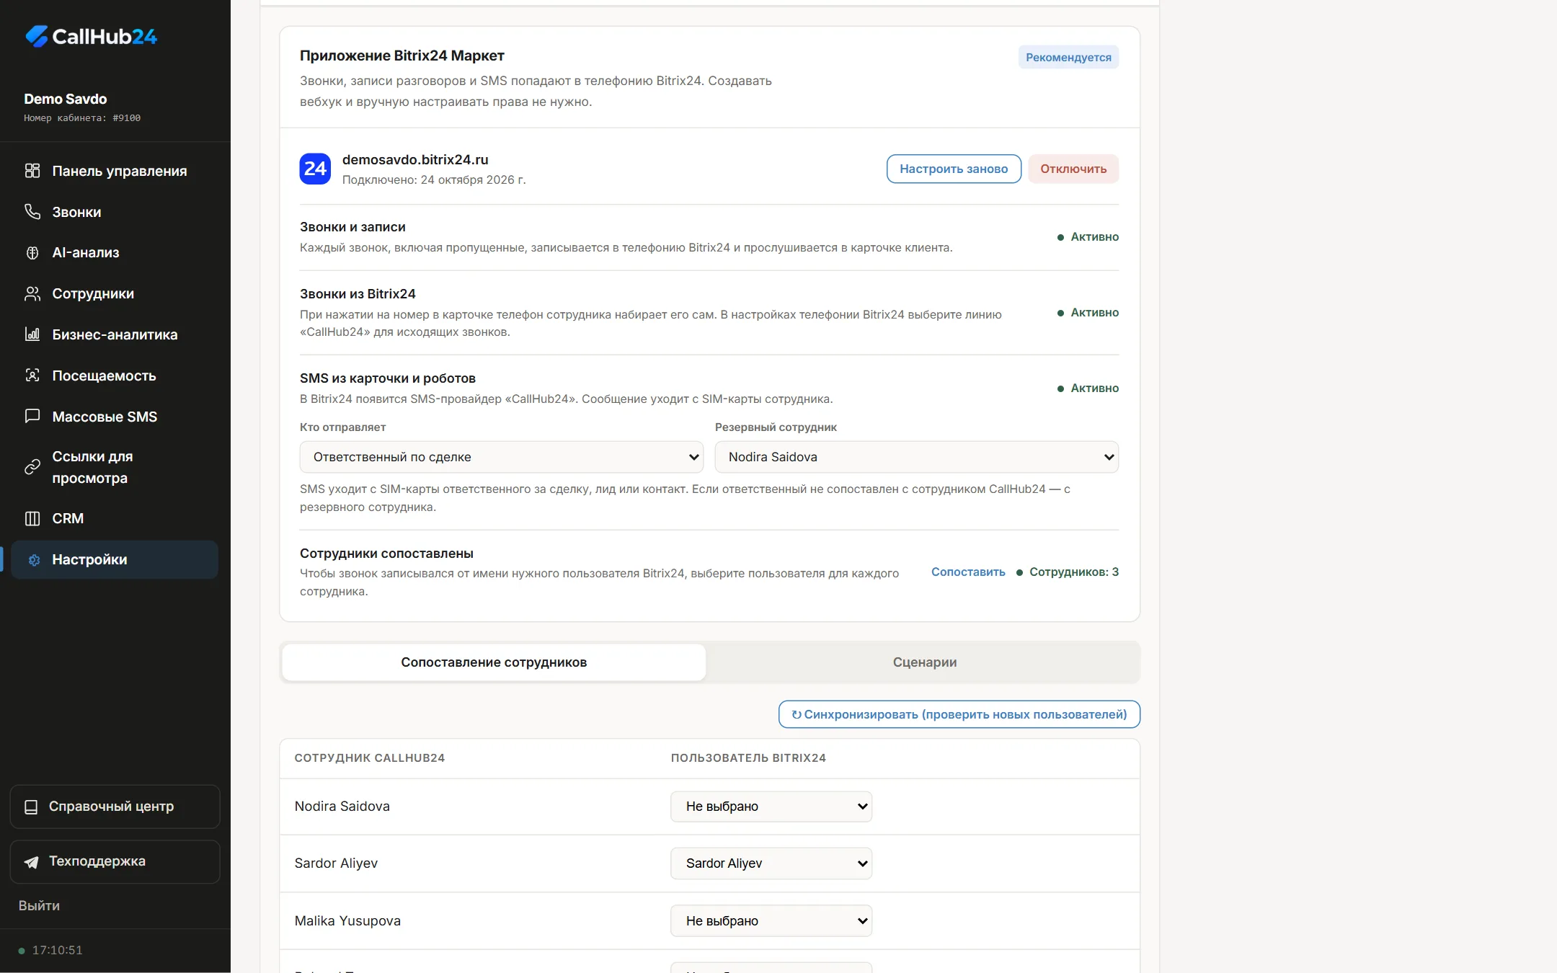
Task: Open AI-анализ brain icon
Action: pyautogui.click(x=32, y=252)
